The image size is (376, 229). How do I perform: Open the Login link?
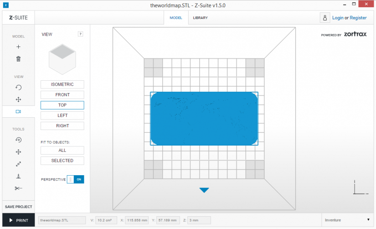pyautogui.click(x=338, y=18)
